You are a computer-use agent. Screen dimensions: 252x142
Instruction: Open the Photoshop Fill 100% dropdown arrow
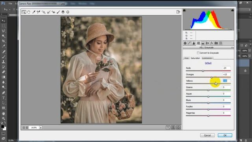[250, 56]
